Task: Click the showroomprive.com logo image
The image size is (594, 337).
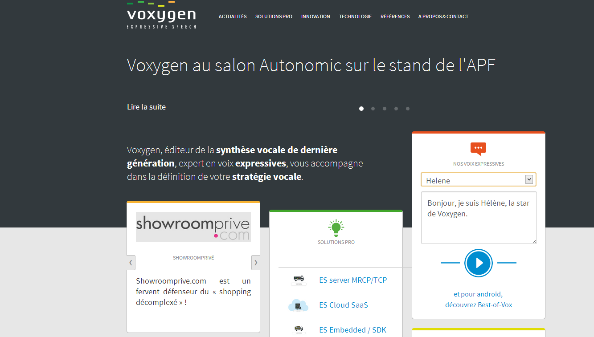Action: tap(193, 227)
